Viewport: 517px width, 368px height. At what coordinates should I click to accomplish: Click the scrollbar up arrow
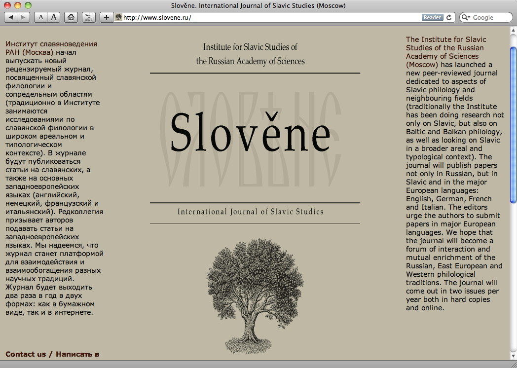tap(513, 31)
